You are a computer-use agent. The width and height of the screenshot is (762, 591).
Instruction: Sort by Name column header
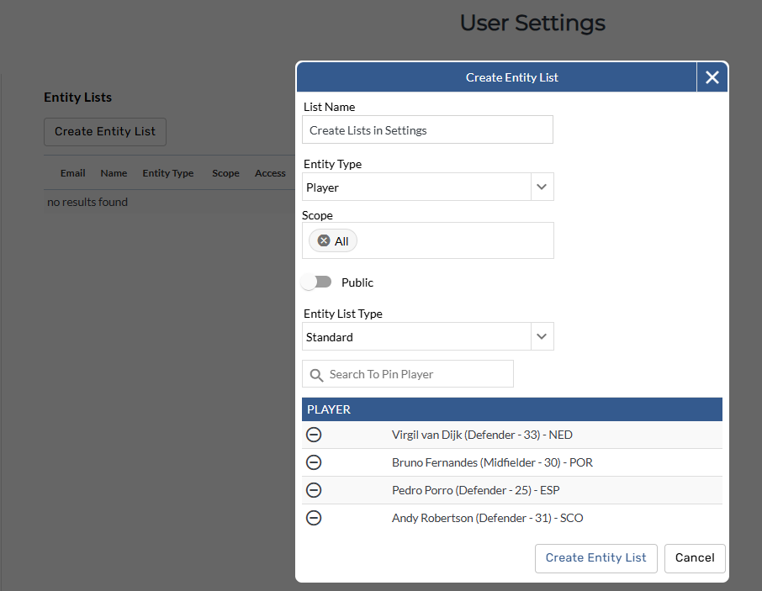coord(114,173)
